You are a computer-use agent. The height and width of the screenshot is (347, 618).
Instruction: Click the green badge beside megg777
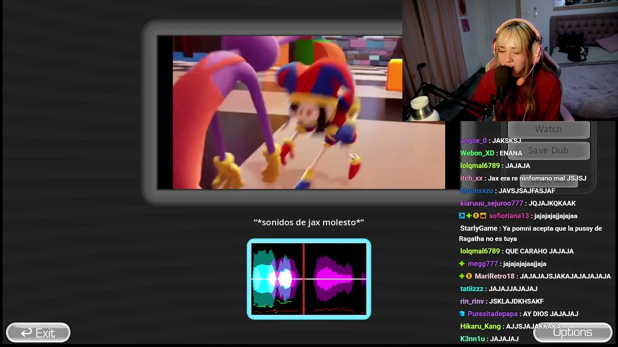coord(462,264)
